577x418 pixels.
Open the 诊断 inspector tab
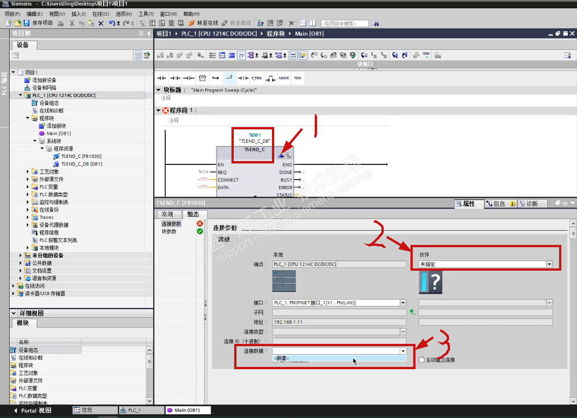[x=532, y=203]
